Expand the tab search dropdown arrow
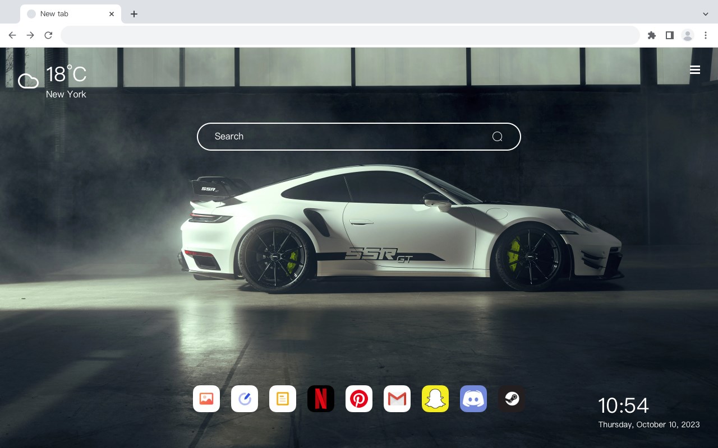 [706, 14]
